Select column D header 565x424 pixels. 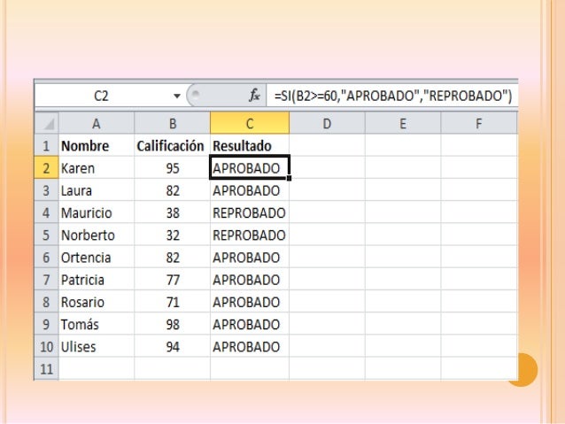tap(327, 123)
